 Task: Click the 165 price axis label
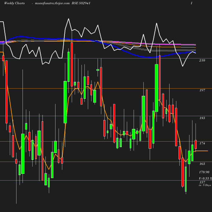click(x=202, y=164)
